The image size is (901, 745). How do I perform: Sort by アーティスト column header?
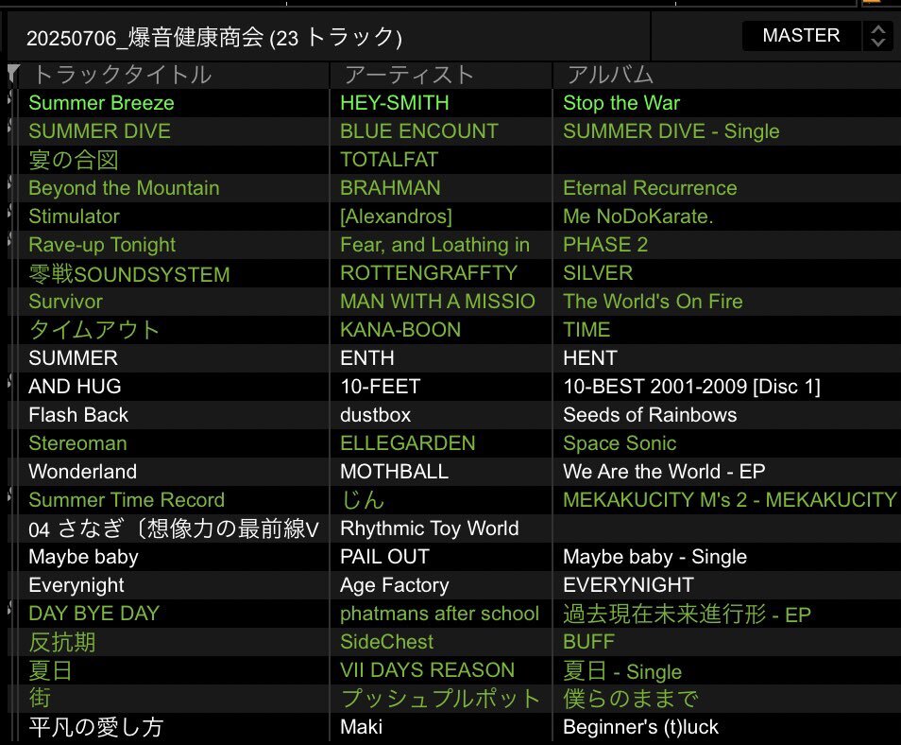click(409, 75)
